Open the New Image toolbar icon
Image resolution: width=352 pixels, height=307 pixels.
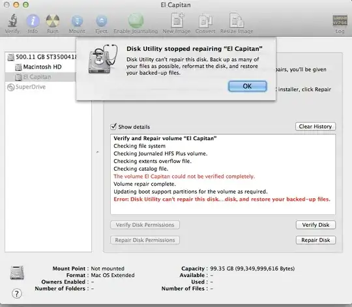[177, 21]
